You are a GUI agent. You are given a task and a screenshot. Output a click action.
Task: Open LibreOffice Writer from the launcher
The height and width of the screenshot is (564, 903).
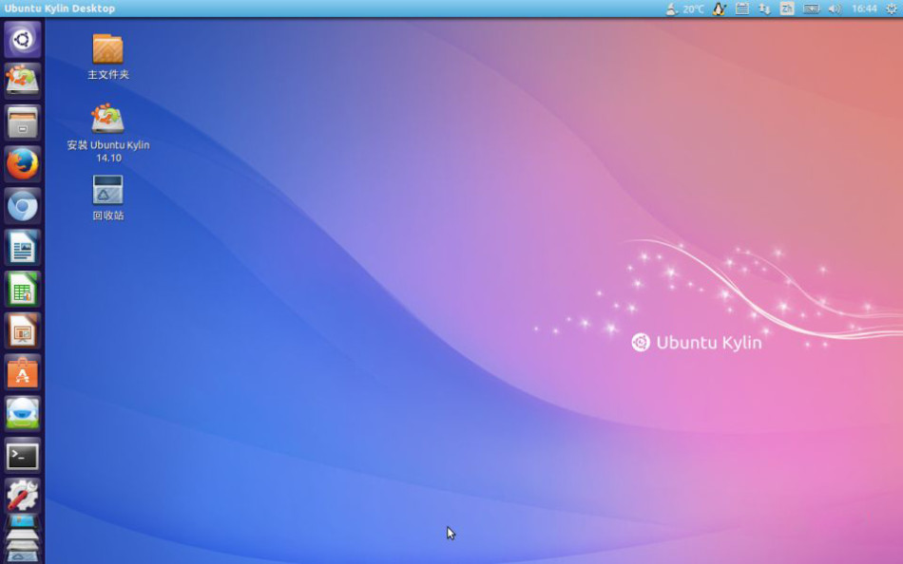point(23,248)
